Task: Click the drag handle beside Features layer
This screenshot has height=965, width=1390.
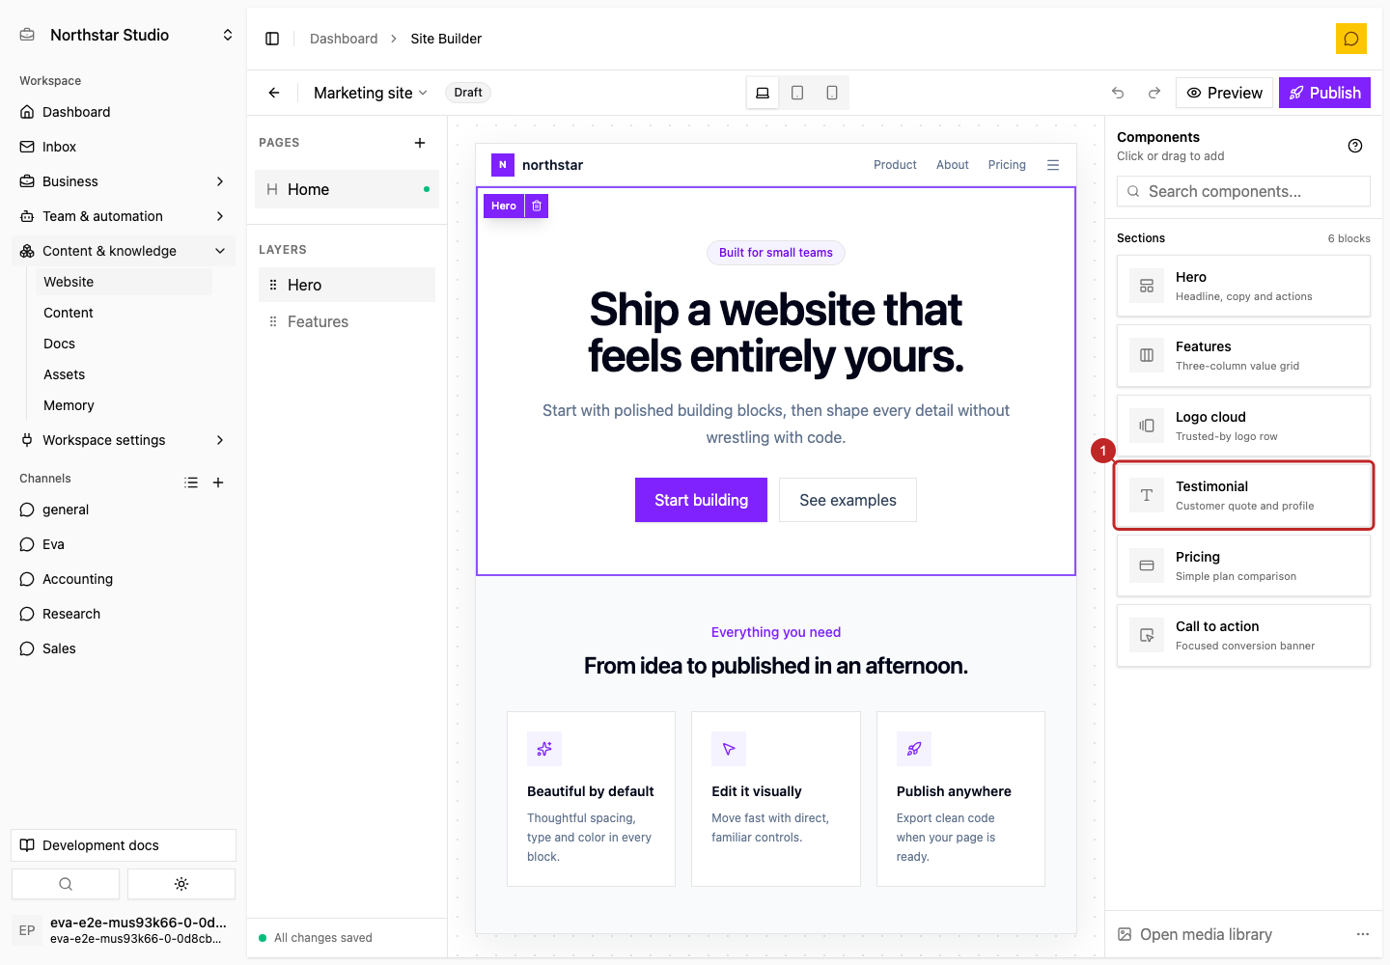Action: (273, 321)
